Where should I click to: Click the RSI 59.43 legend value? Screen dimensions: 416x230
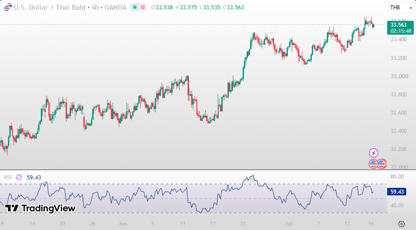pos(34,178)
